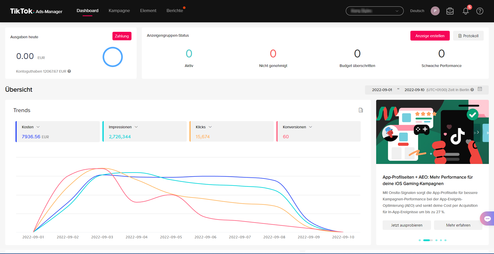Viewport: 494px width, 254px height.
Task: Go to next promo slide arrow
Action: 478,132
